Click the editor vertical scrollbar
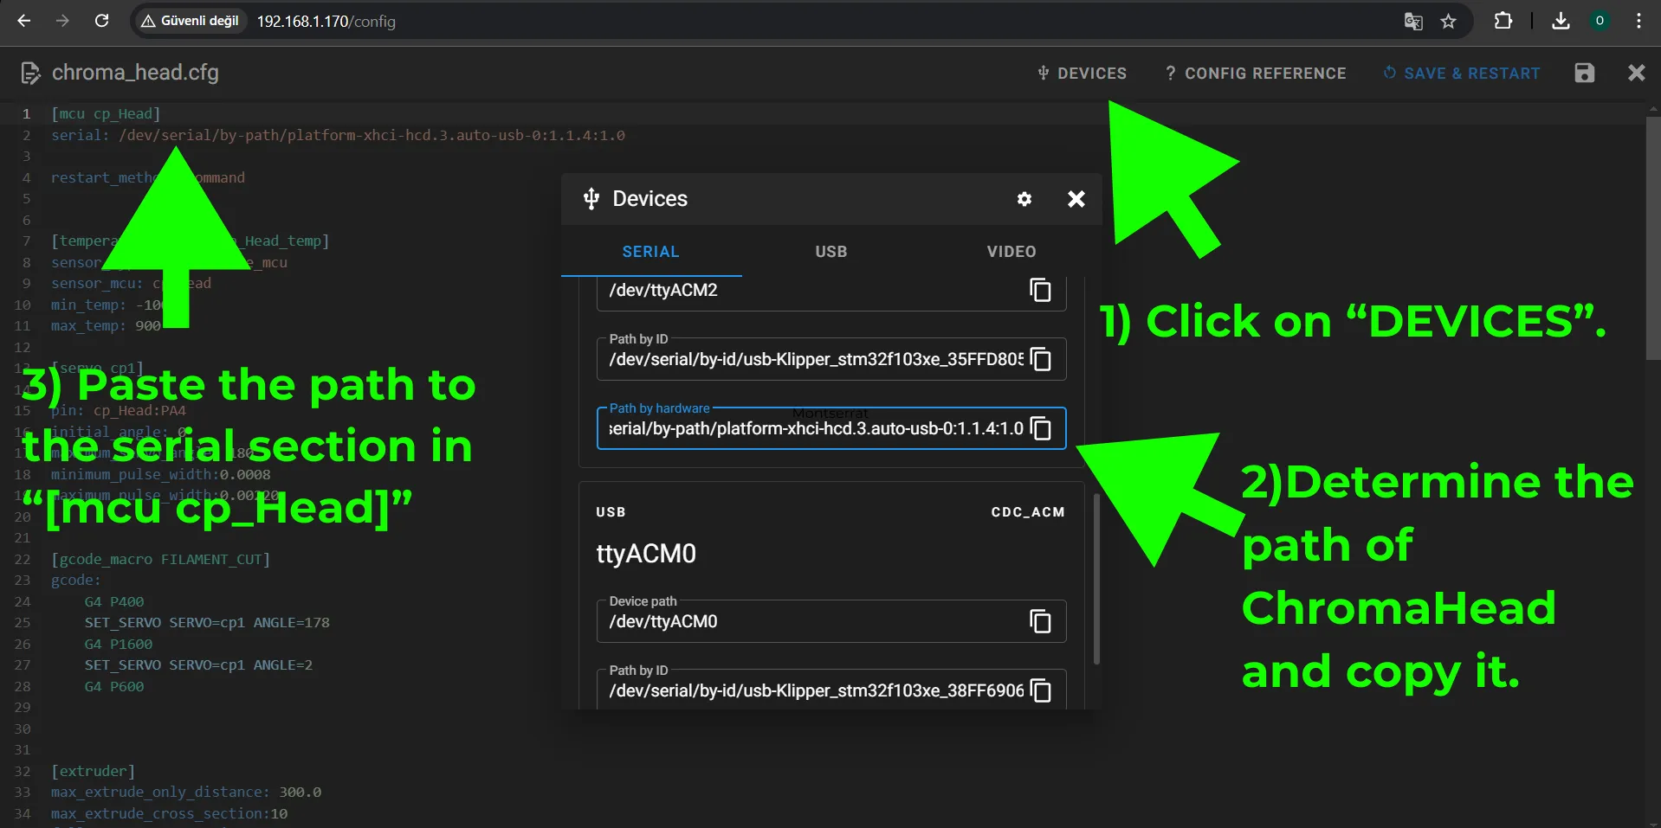Screen dimensions: 1661x828 point(1653,238)
